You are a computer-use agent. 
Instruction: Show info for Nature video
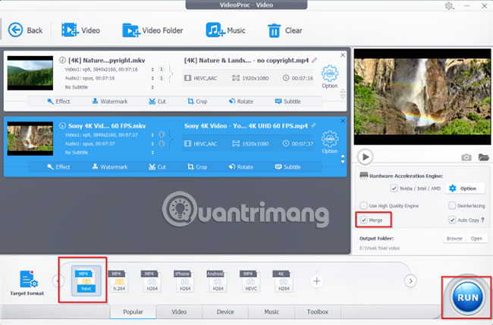pos(62,60)
